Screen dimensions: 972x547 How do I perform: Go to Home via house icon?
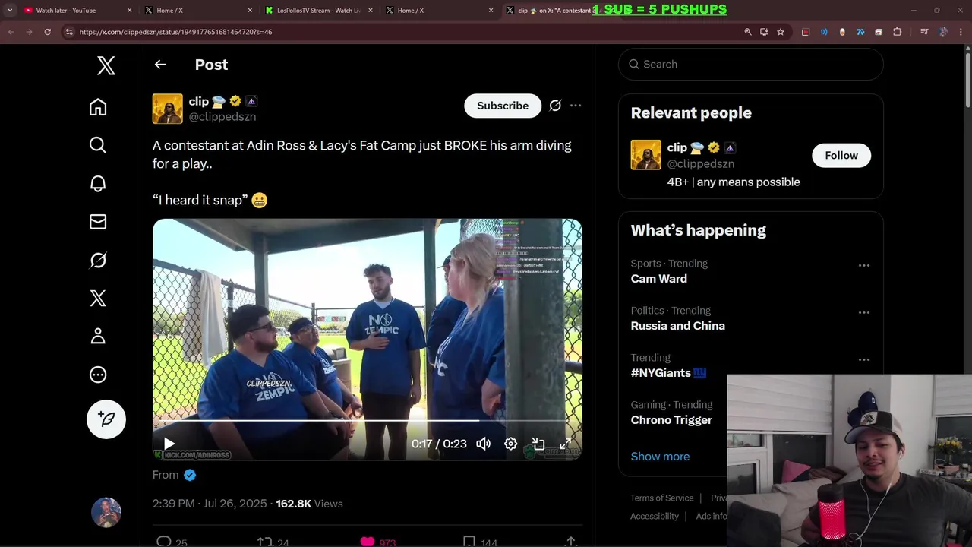pos(98,107)
